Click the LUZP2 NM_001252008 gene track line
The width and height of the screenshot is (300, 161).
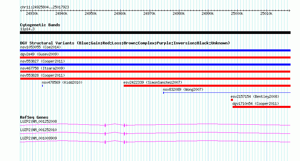click(x=155, y=125)
